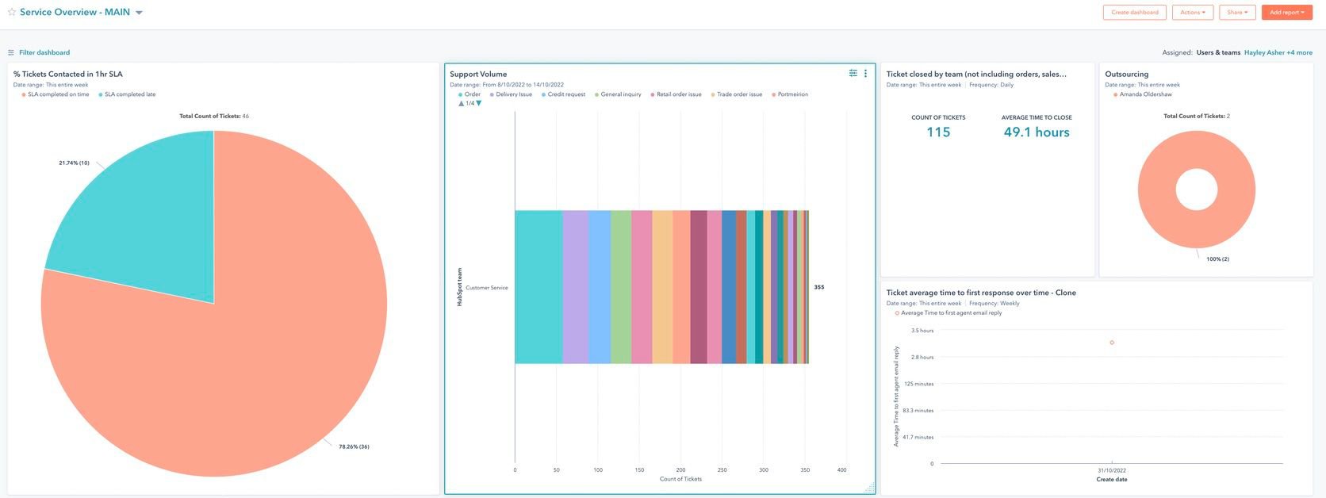Viewport: 1326px width, 498px height.
Task: Go to next legend page with the down arrow
Action: tap(479, 104)
